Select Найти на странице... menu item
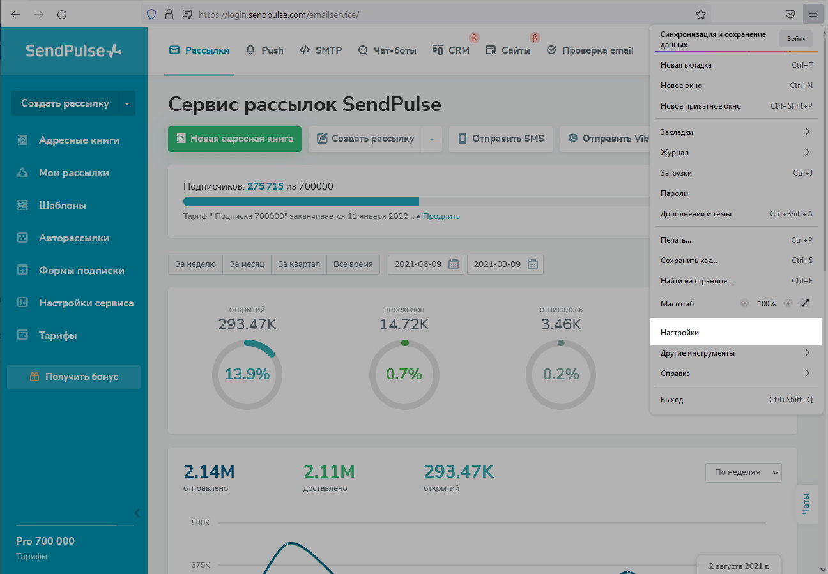The height and width of the screenshot is (574, 828). click(x=736, y=281)
